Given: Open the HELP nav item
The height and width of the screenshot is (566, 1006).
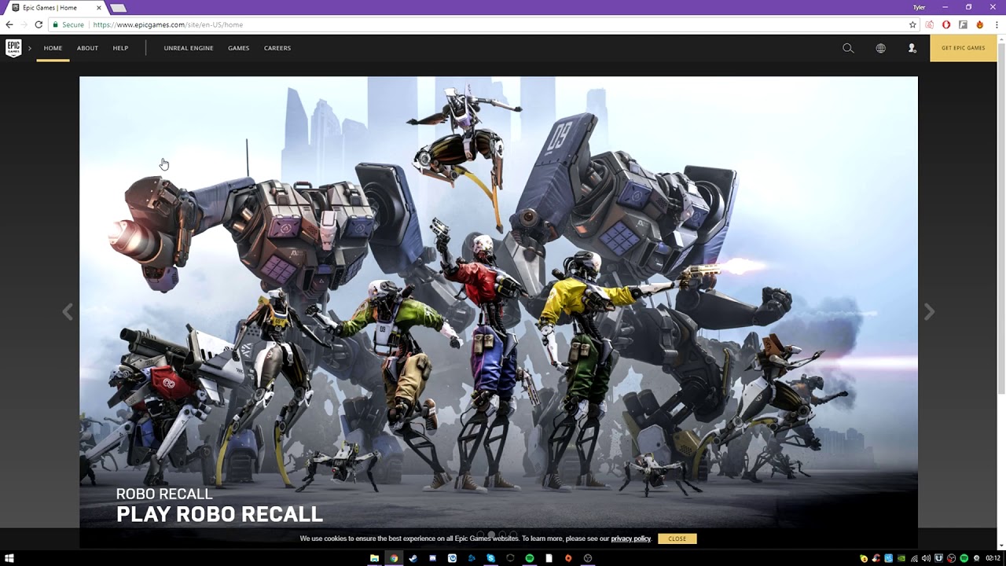Looking at the screenshot, I should click(x=120, y=48).
